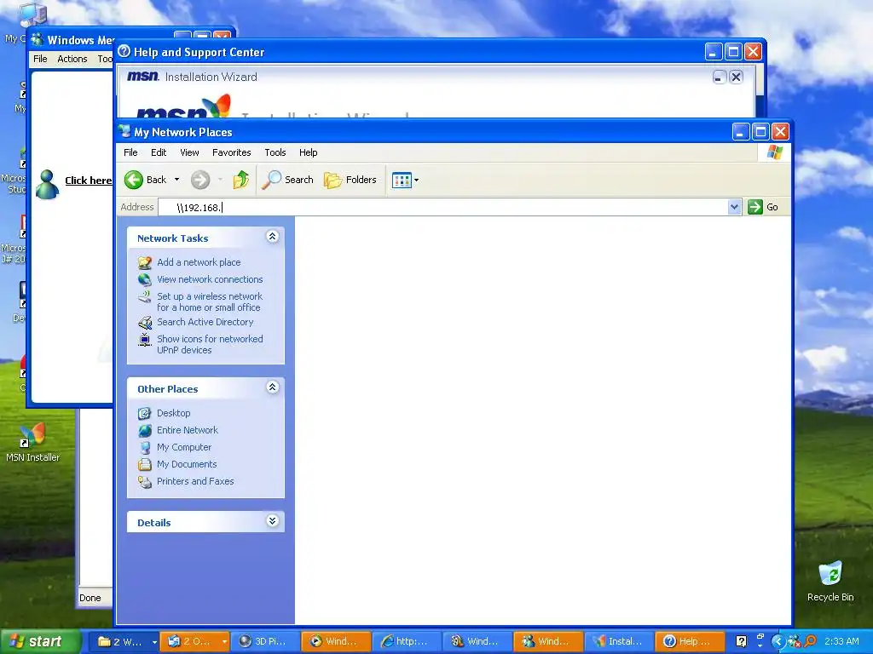Click Show icons for networked UPnP devices
The height and width of the screenshot is (654, 873).
(210, 344)
